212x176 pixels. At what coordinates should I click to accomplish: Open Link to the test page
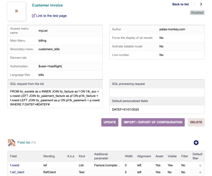coord(52,16)
